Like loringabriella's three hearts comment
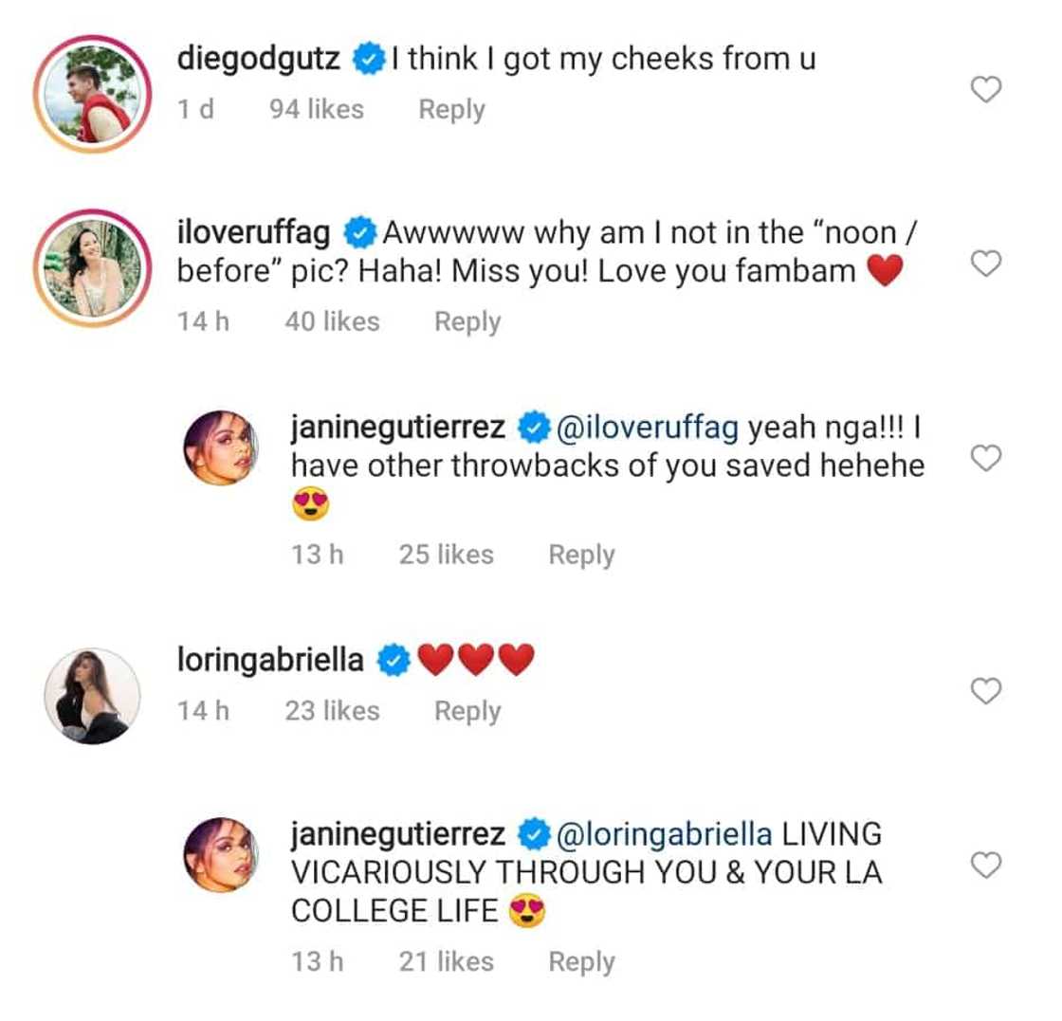 [x=987, y=692]
